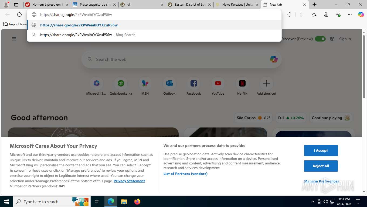Open MSN shortcut tile
Screen dimensions: 367x207
[145, 86]
